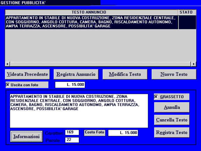
Task: Click the Parole field showing 22
Action: coord(72,140)
